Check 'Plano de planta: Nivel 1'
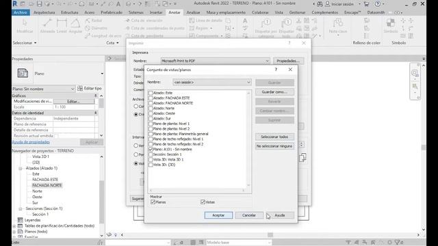Image resolution: width=438 pixels, height=246 pixels. (151, 124)
